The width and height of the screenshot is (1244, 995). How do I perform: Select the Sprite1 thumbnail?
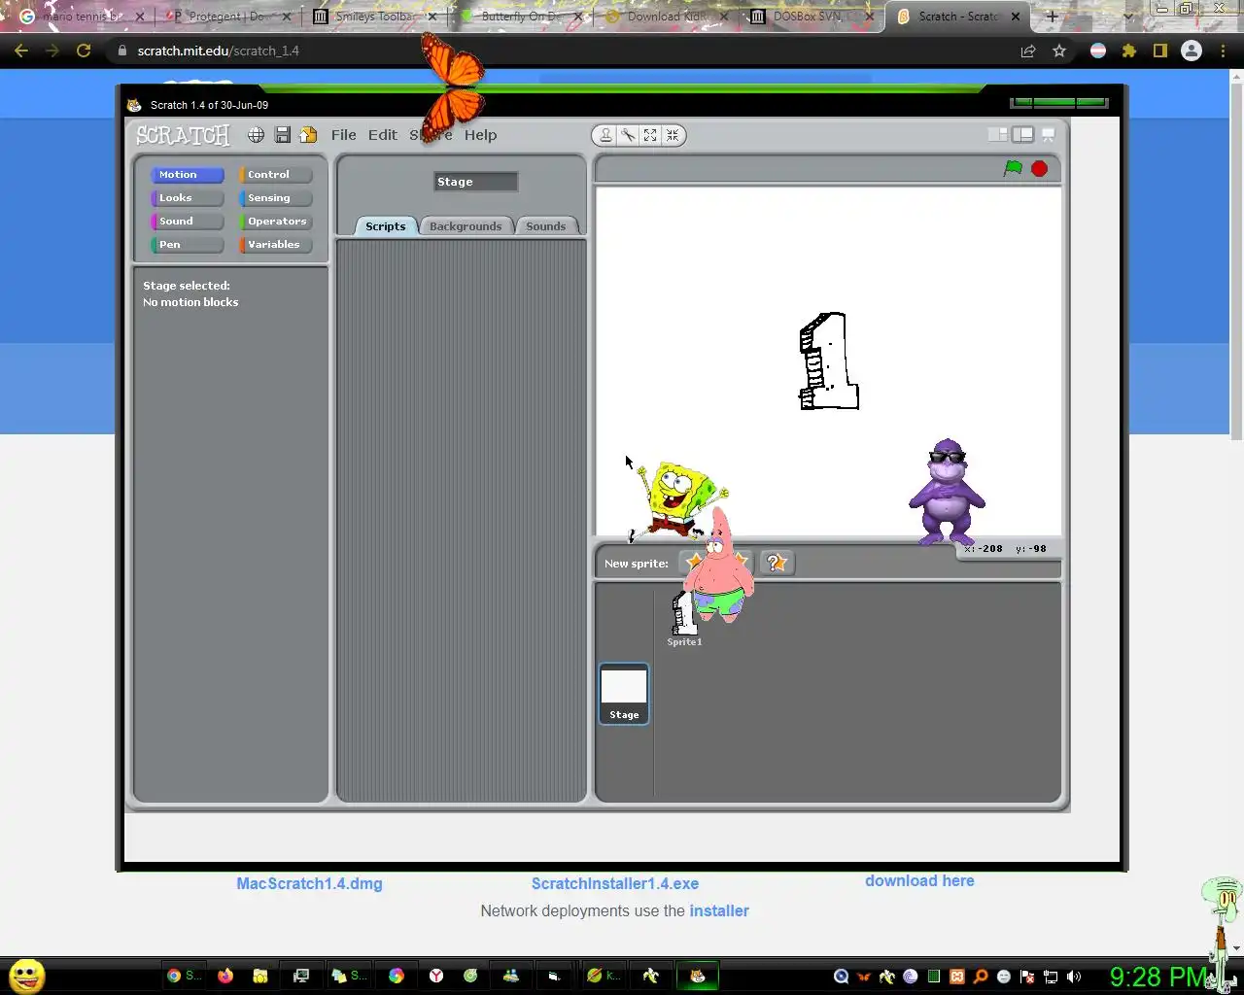click(684, 618)
